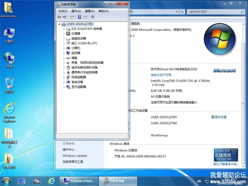Select the Internet Explorer desktop icon
The height and width of the screenshot is (186, 248).
pos(9,113)
